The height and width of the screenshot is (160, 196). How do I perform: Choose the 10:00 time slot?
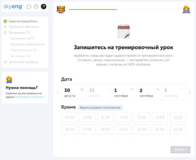(x=87, y=118)
